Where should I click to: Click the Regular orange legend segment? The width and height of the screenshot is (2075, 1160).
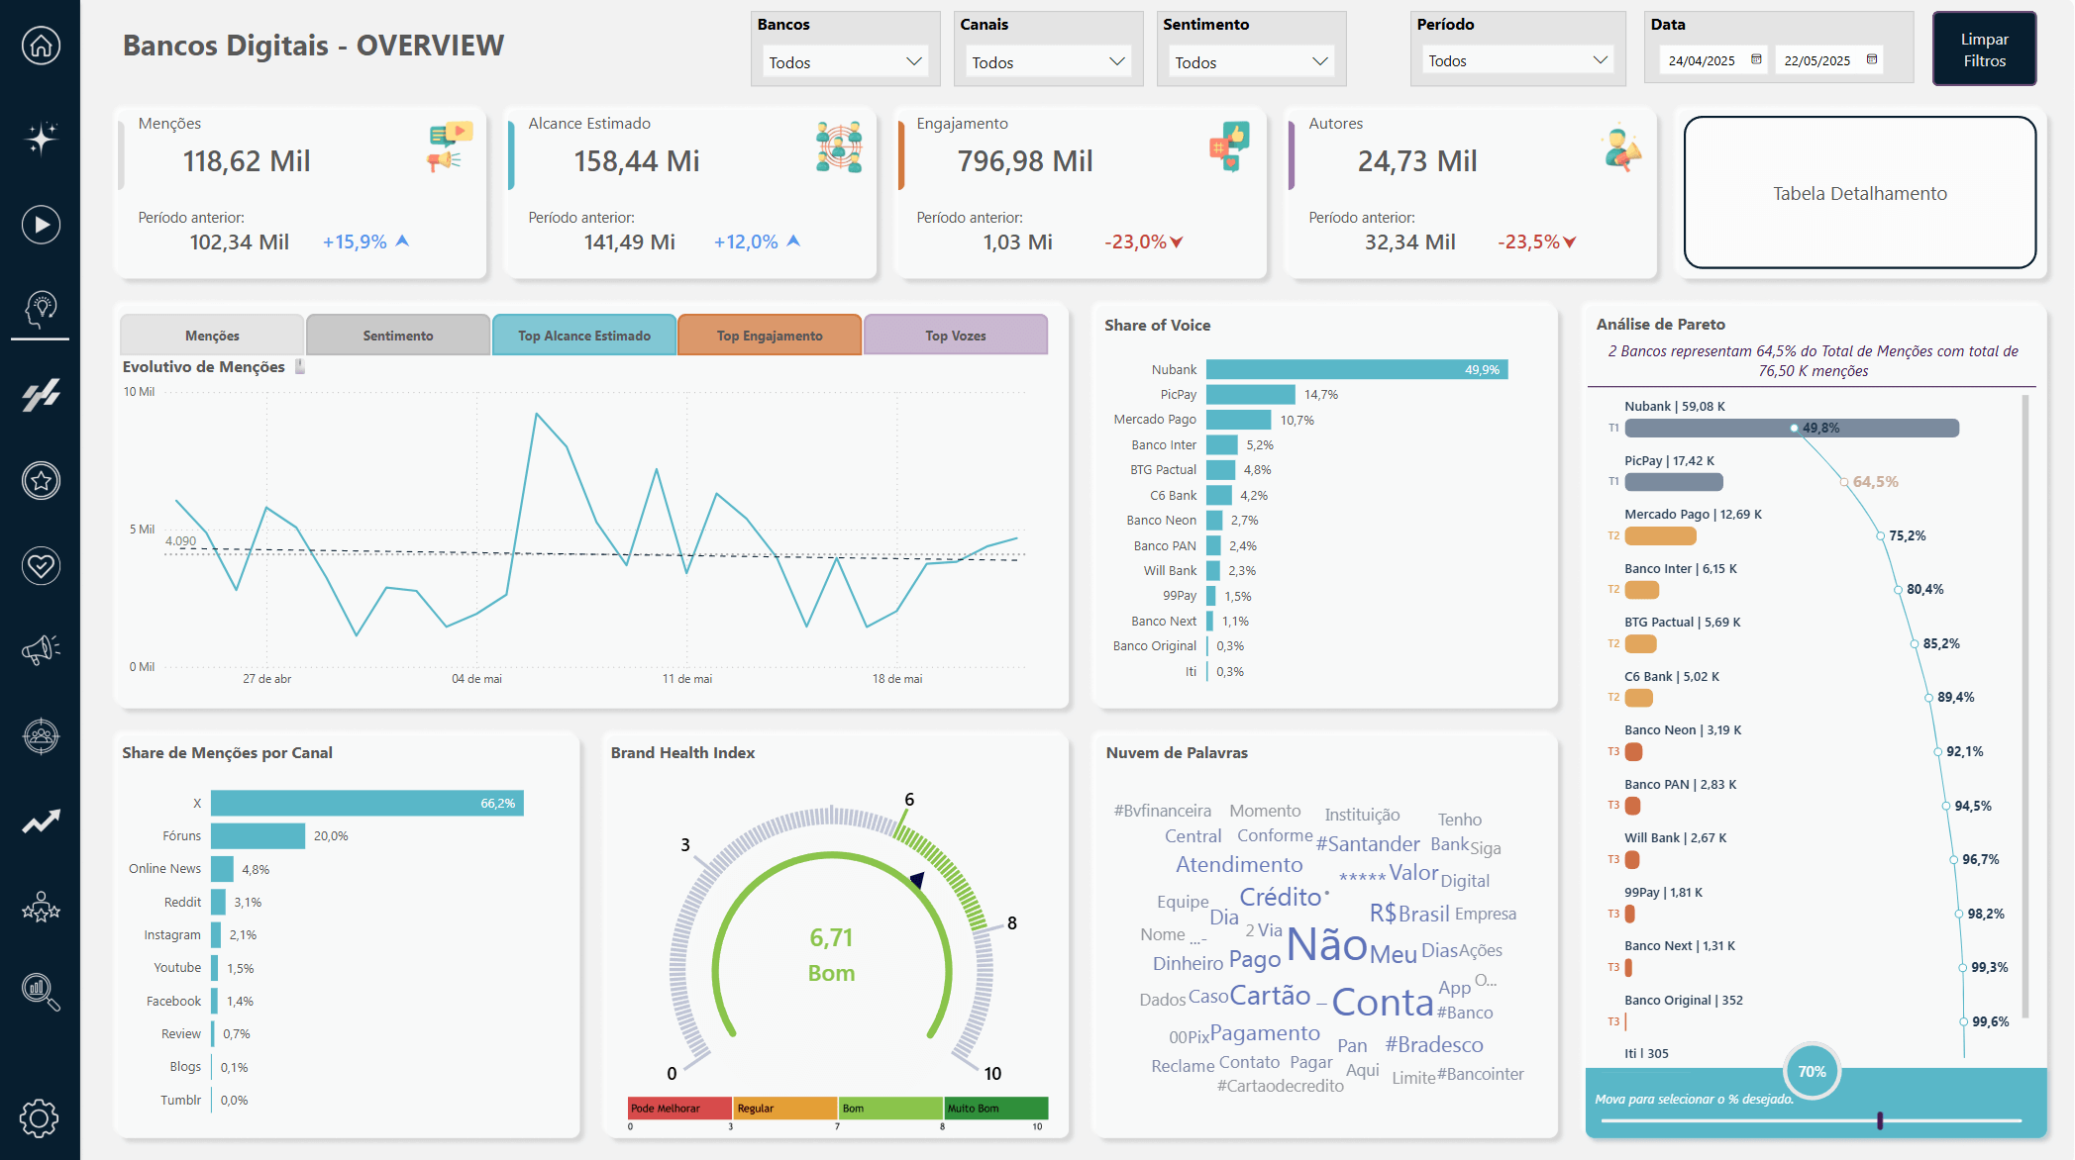[x=785, y=1108]
